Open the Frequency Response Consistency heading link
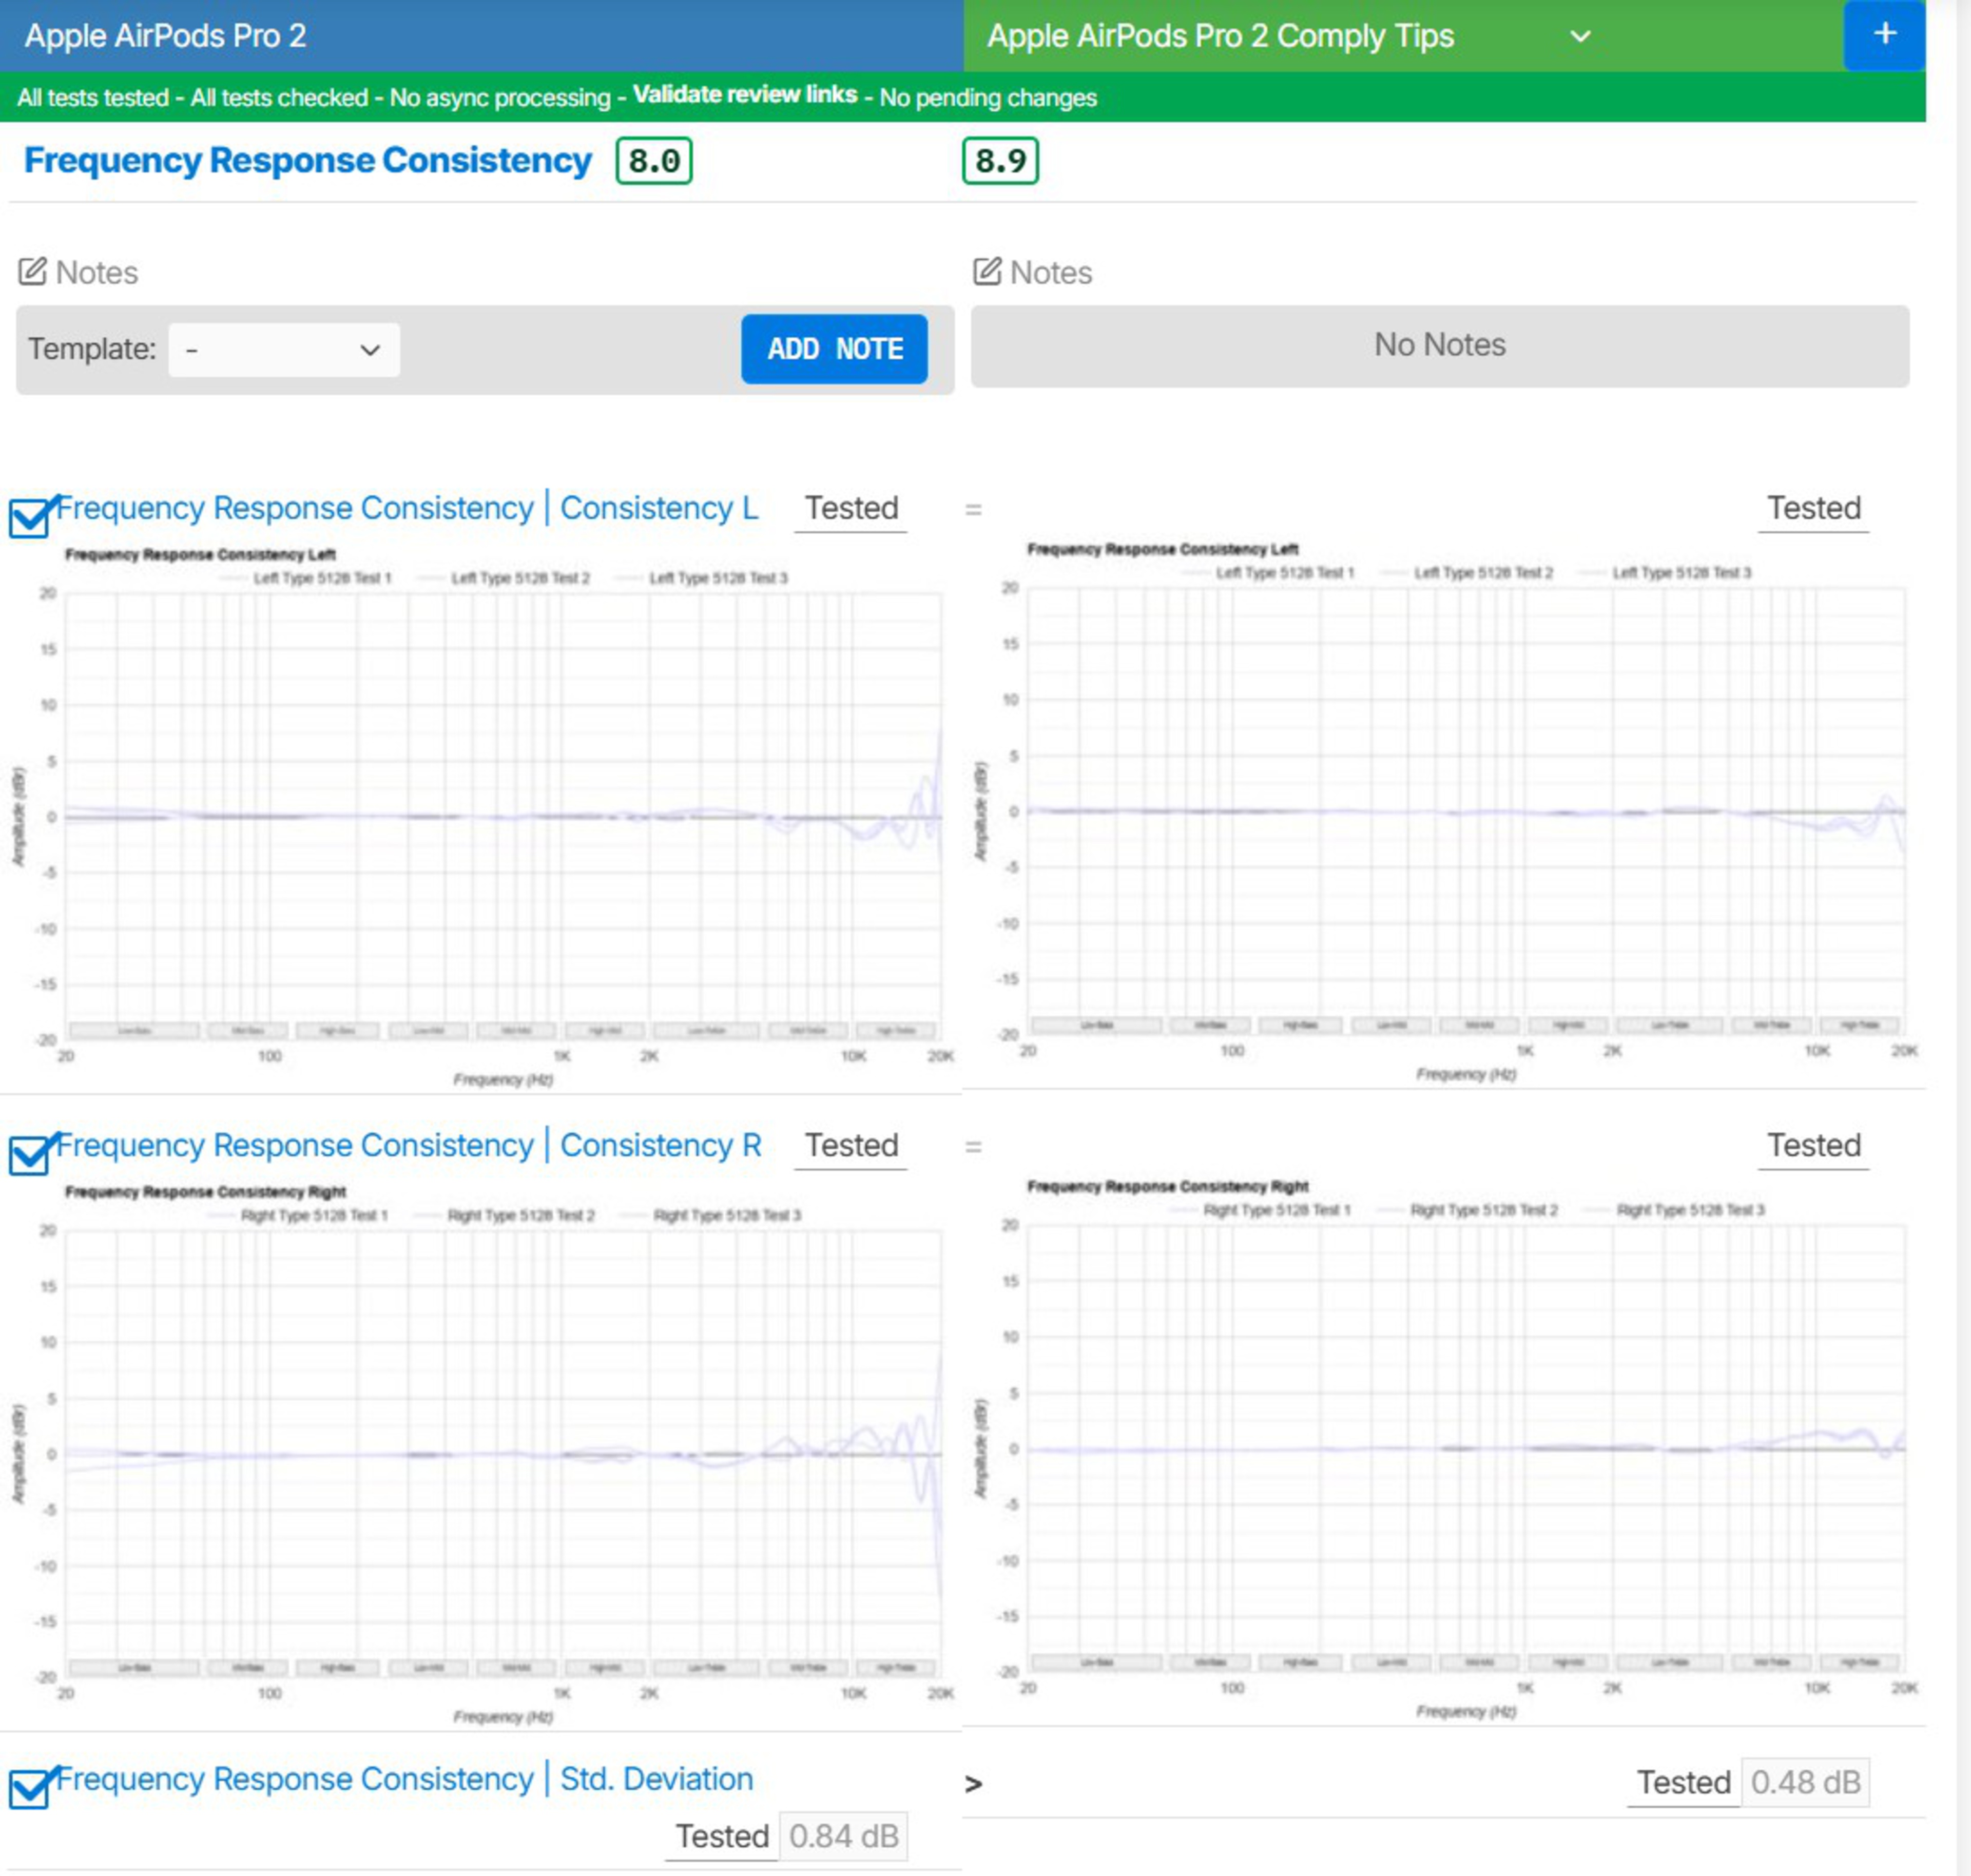Viewport: 1971px width, 1876px height. 307,161
